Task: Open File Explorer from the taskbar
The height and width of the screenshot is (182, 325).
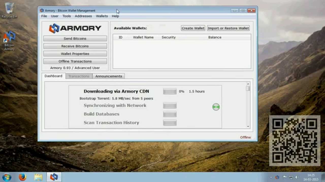Action: 38,177
